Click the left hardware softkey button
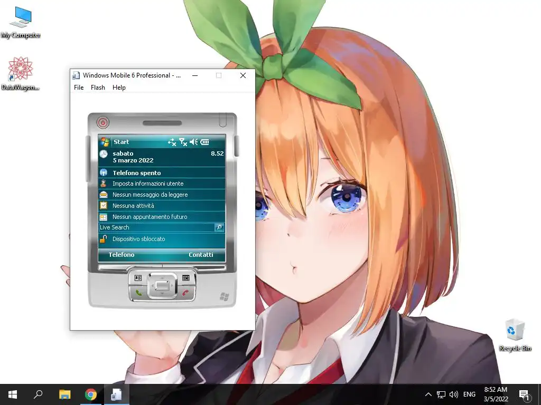 (138, 277)
